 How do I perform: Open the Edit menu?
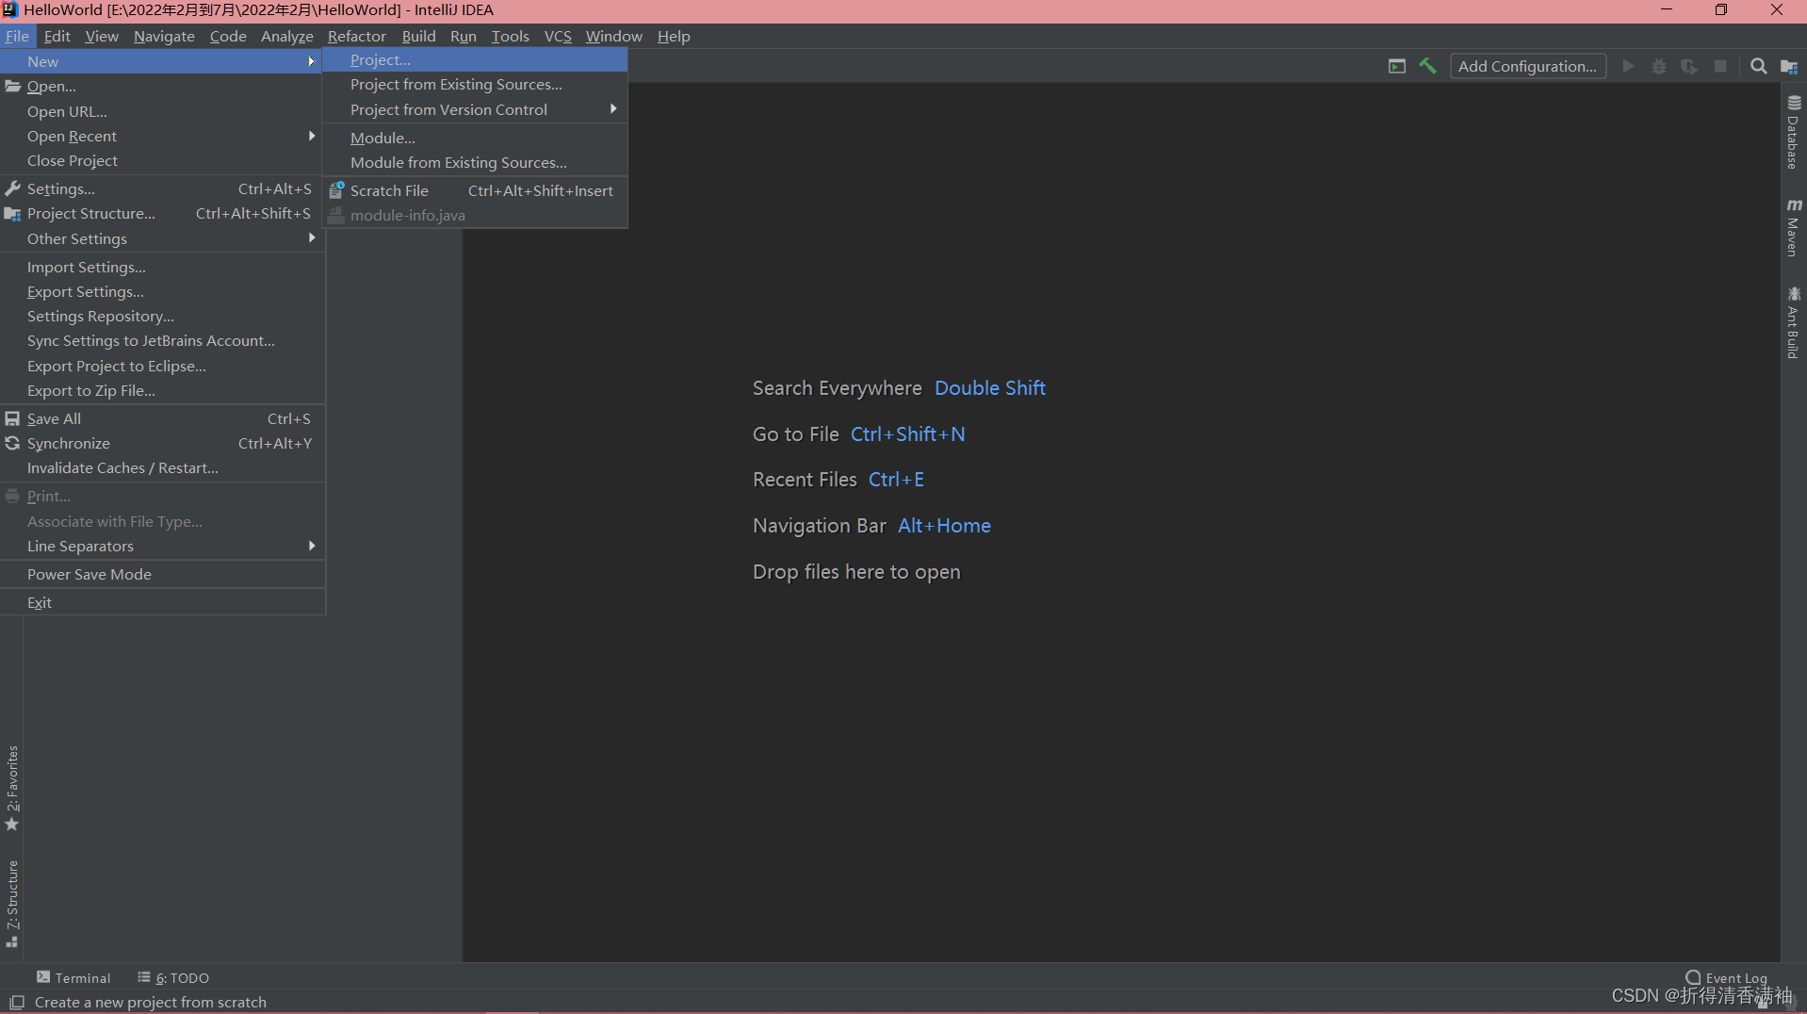pos(57,36)
